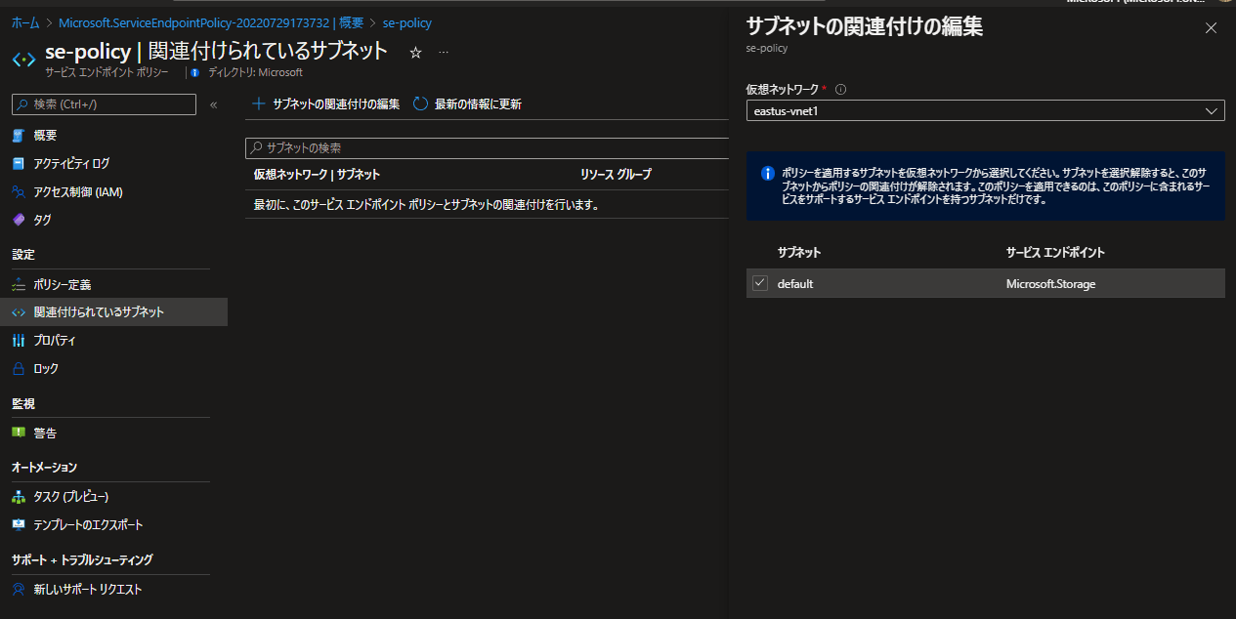This screenshot has height=619, width=1236.
Task: Click Refresh (最新の情報に更新) button
Action: coord(468,103)
